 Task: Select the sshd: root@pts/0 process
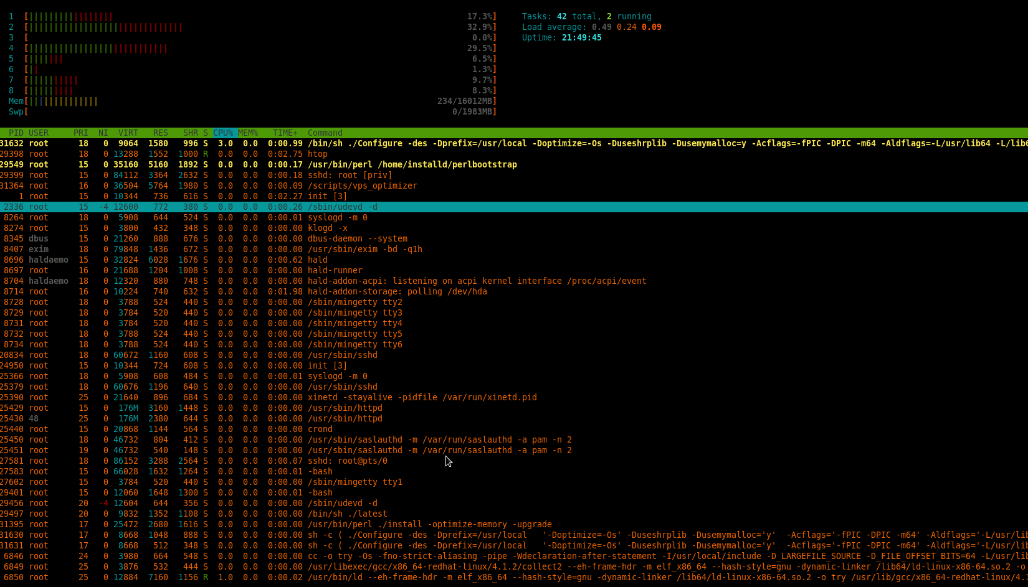pyautogui.click(x=347, y=461)
